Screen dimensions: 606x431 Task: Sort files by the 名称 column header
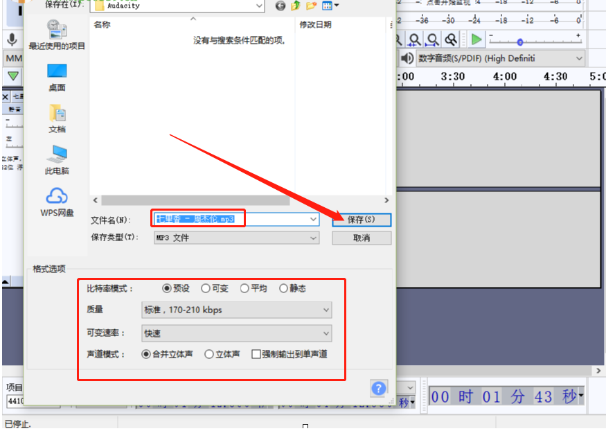pos(102,25)
